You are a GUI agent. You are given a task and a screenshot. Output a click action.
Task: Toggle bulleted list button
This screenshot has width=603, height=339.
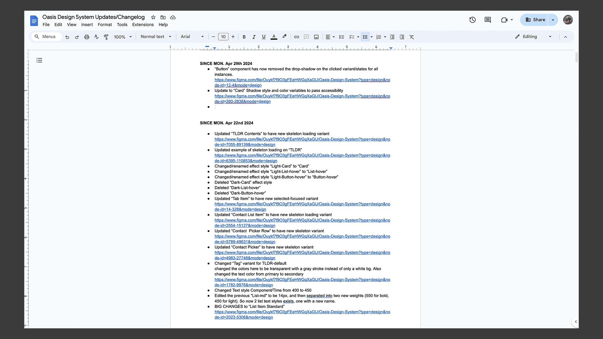pyautogui.click(x=365, y=37)
